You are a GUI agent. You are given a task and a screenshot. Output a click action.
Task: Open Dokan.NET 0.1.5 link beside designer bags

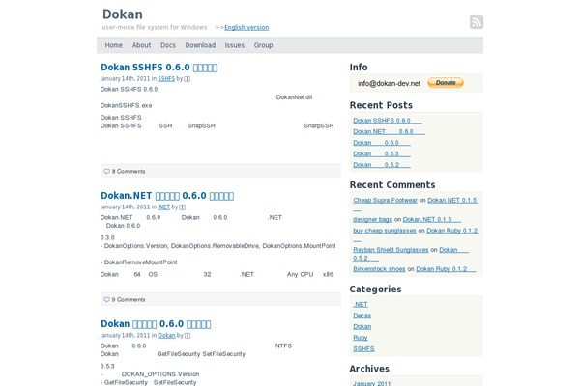pyautogui.click(x=432, y=219)
